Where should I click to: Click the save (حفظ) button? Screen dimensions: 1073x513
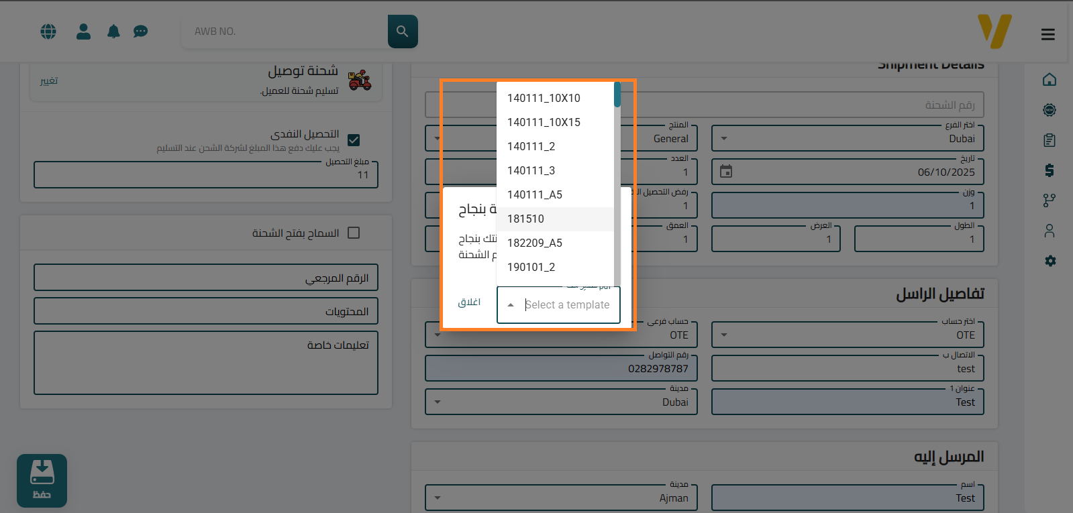click(42, 481)
